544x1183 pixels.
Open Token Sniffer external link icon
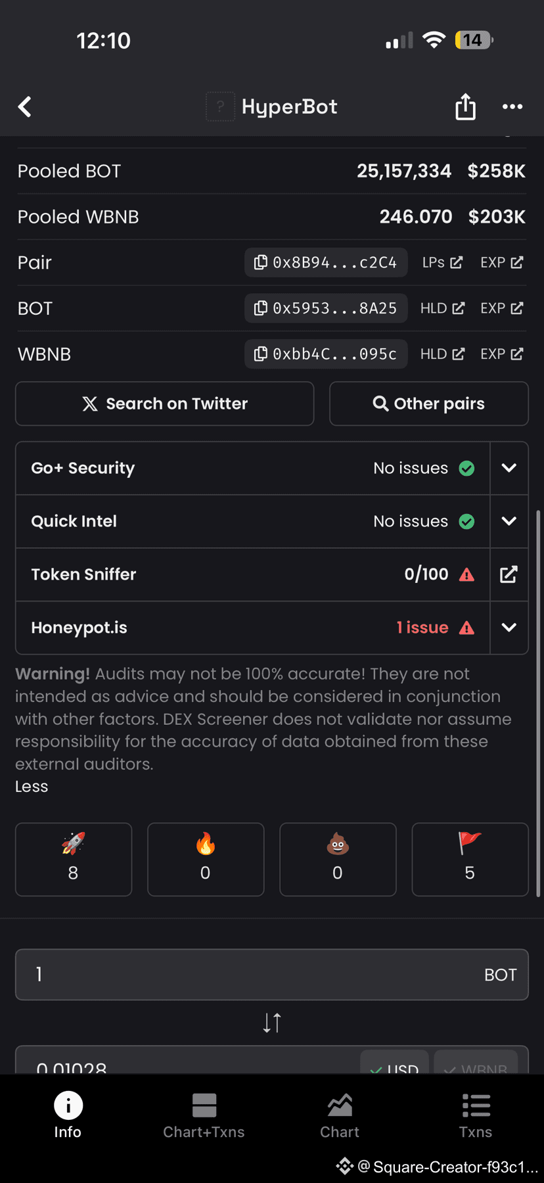(509, 574)
